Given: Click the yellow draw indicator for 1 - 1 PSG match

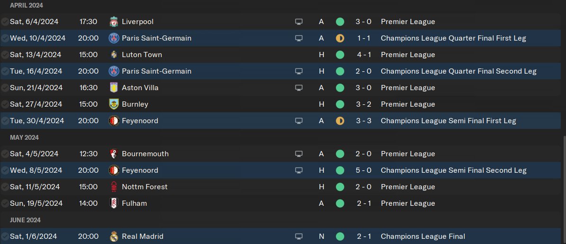Looking at the screenshot, I should tap(340, 38).
